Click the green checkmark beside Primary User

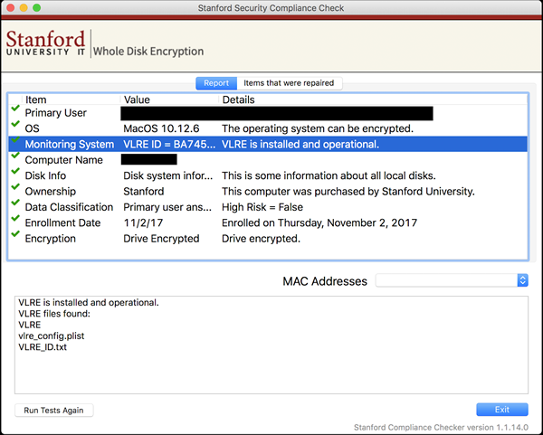15,109
